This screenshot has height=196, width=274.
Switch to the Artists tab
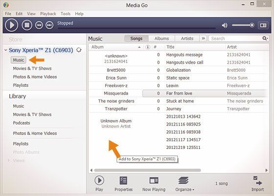click(x=187, y=39)
